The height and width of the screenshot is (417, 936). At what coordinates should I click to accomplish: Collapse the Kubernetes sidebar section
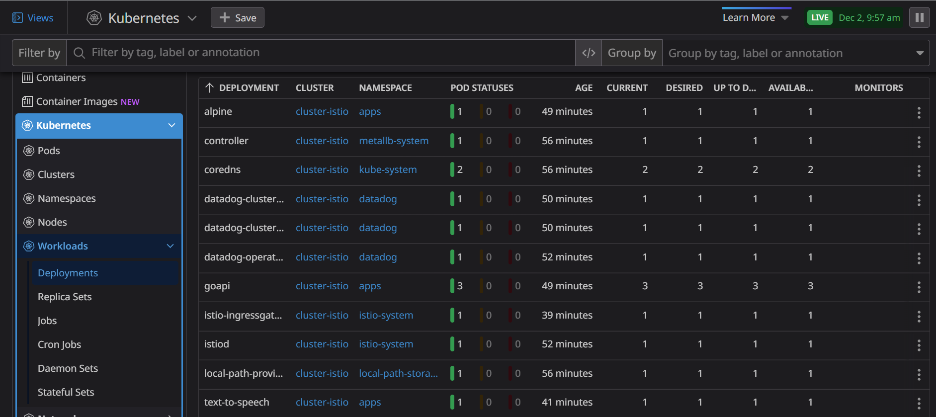click(x=171, y=125)
